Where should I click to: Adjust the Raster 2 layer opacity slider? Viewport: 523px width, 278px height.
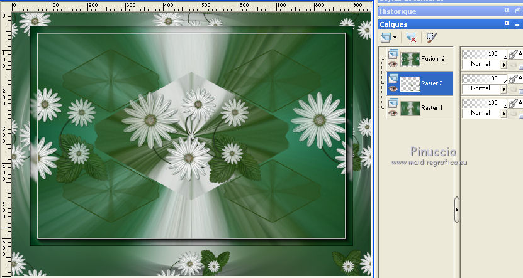tap(485, 78)
